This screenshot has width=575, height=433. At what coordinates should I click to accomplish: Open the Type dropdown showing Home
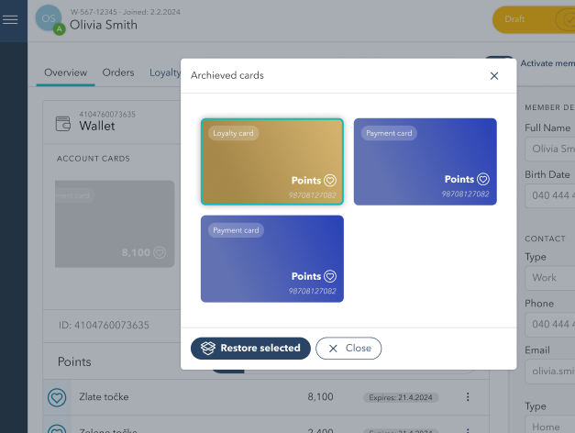click(549, 426)
